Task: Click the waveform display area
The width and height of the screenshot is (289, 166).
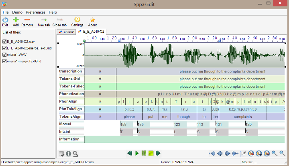Action: [185, 55]
